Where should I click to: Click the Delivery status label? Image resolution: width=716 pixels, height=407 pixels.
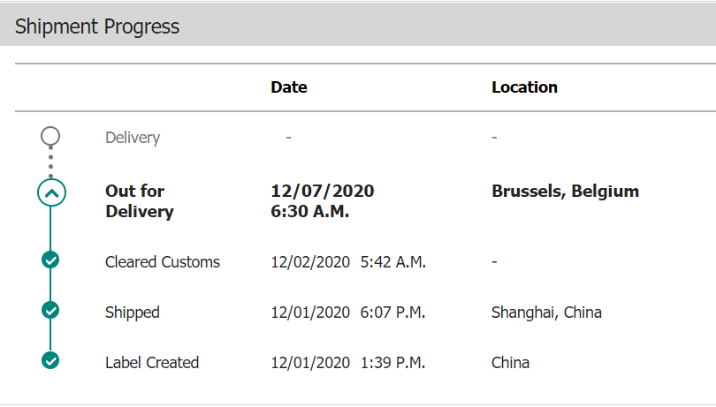(133, 138)
